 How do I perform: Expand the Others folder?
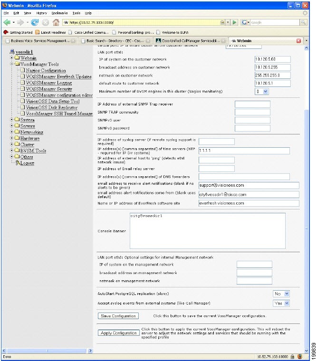pyautogui.click(x=11, y=157)
